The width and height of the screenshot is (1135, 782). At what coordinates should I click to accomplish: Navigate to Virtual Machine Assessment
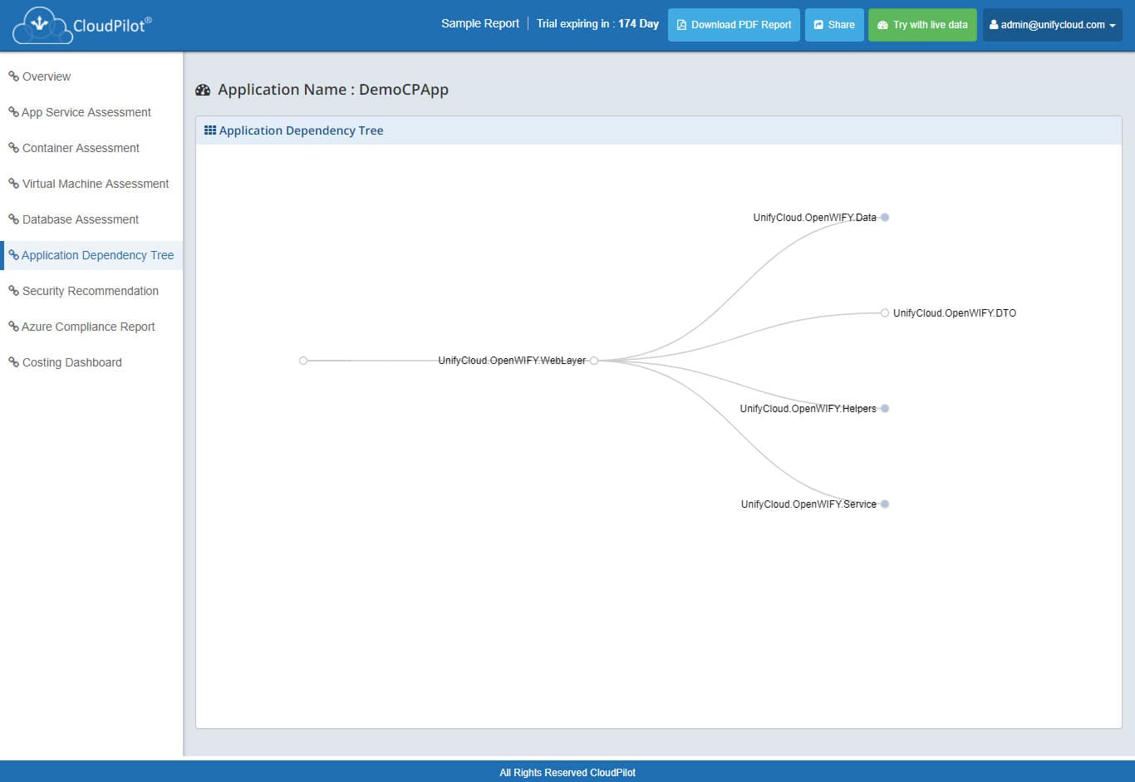pos(96,184)
